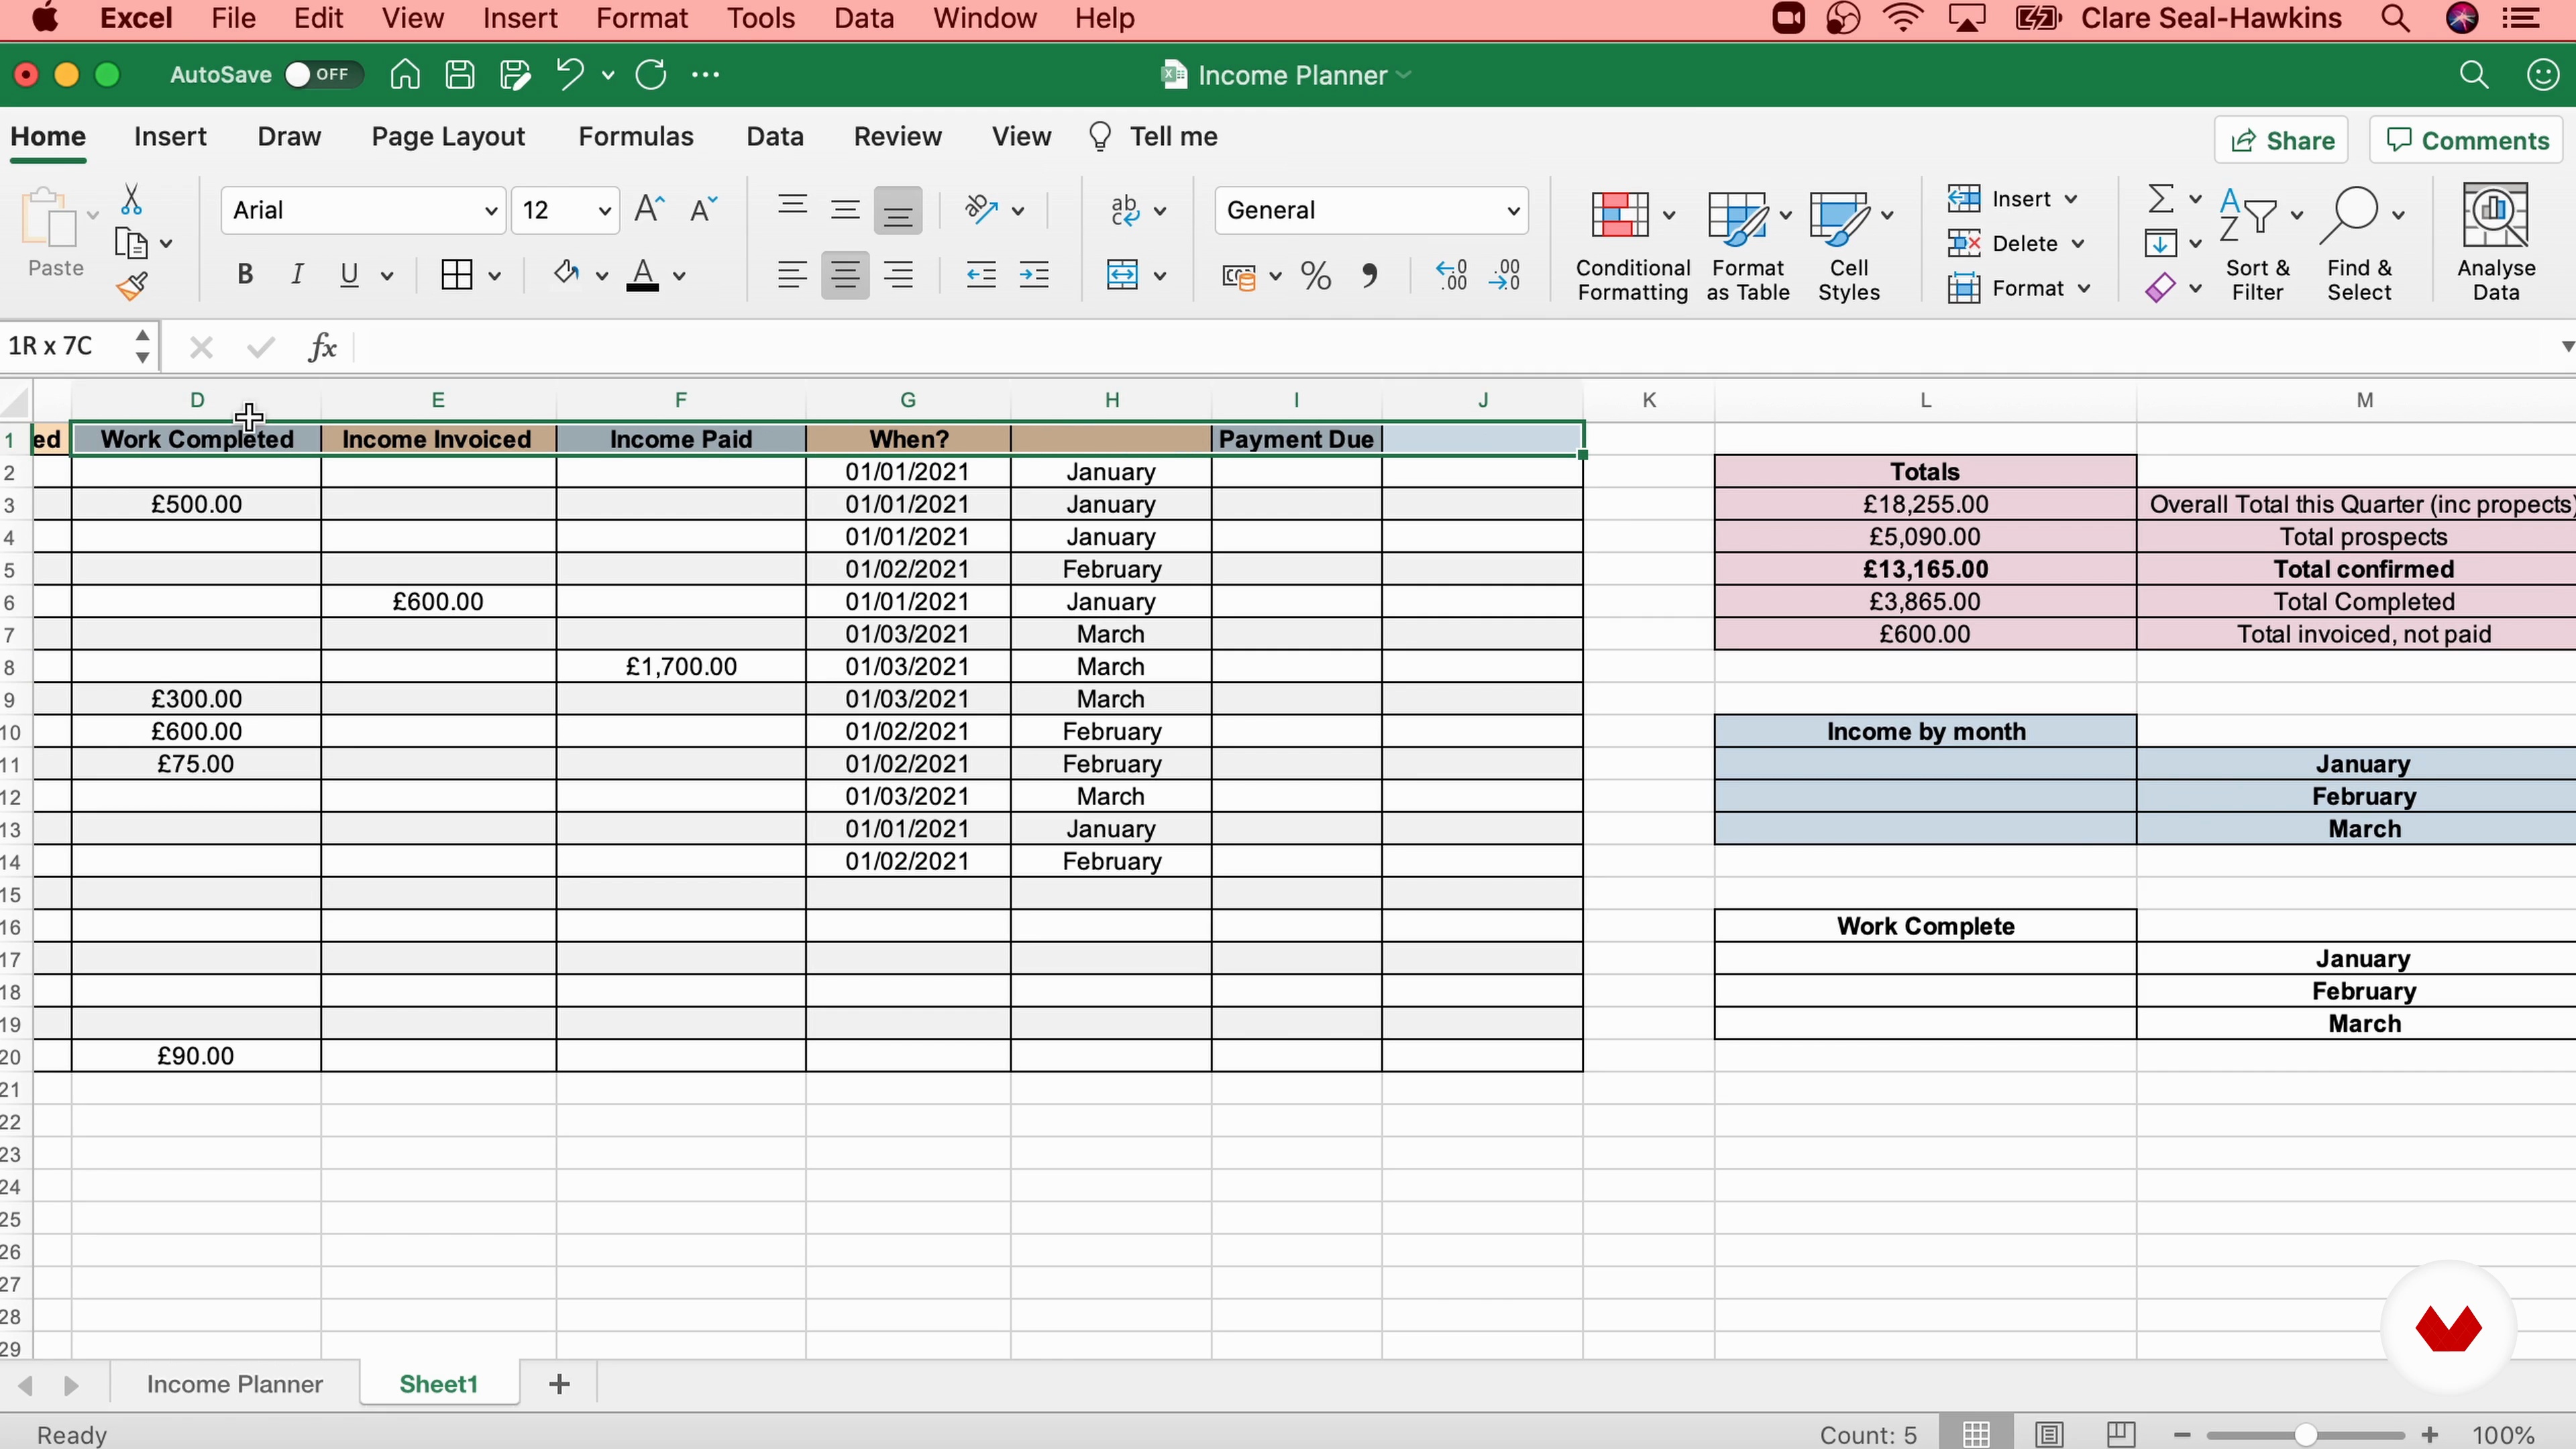The image size is (2576, 1449).
Task: Click the zoom slider handle
Action: pyautogui.click(x=2306, y=1435)
